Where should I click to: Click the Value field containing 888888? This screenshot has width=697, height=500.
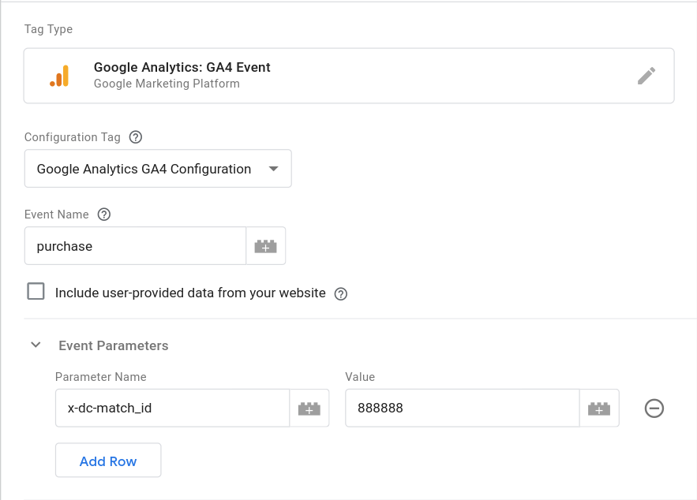click(x=462, y=408)
